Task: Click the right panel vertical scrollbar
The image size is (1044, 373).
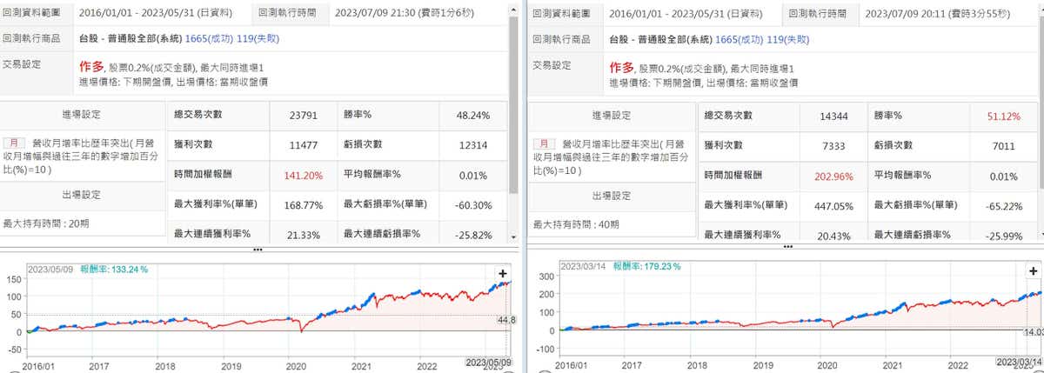Action: pos(1038,104)
